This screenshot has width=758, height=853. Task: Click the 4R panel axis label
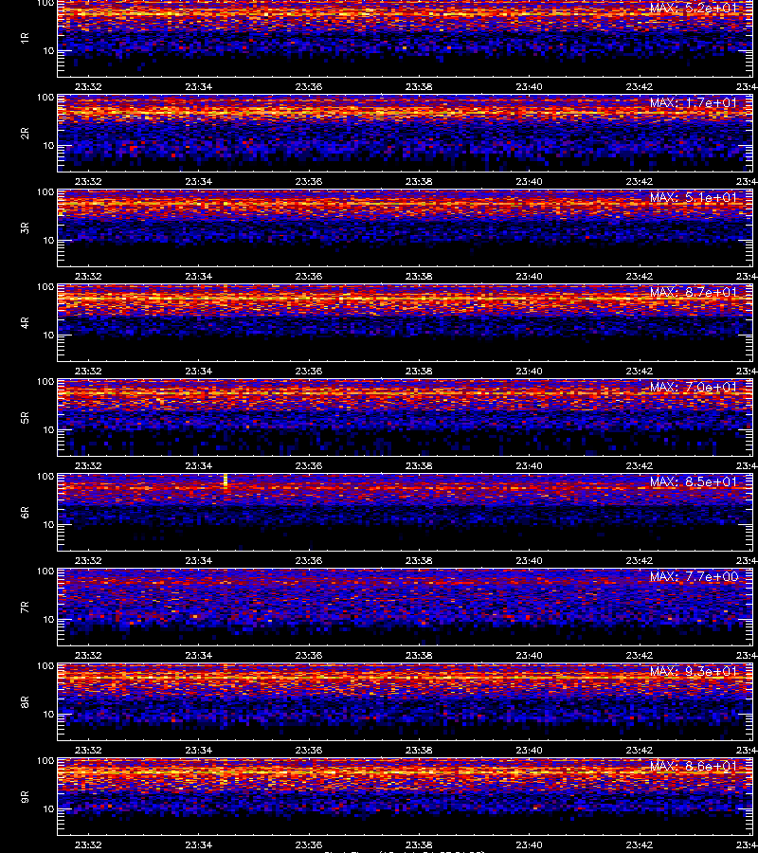pyautogui.click(x=25, y=322)
